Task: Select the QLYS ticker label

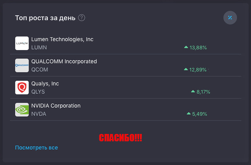Action: (x=38, y=92)
